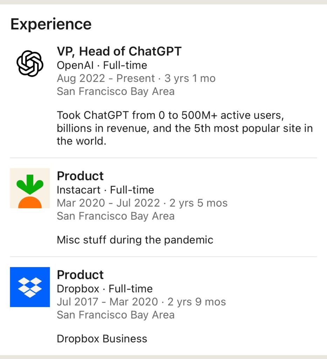Click the ChatGPT 500M+ active users description
Screen dimensions: 327x359
click(185, 128)
